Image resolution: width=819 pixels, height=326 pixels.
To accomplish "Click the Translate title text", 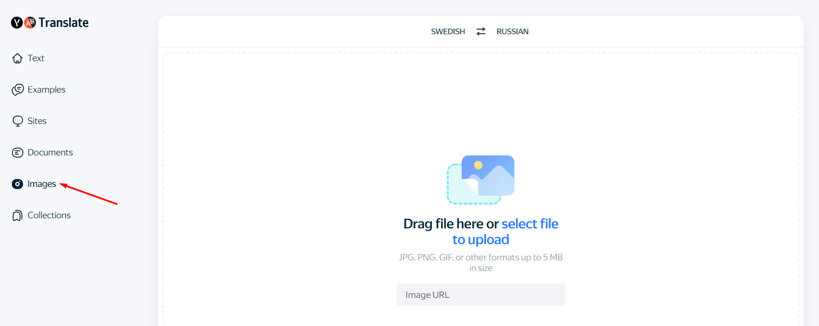I will 63,22.
